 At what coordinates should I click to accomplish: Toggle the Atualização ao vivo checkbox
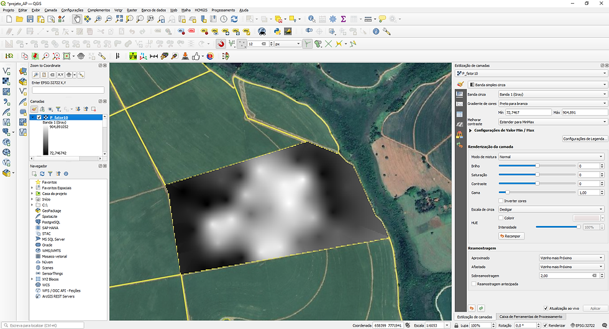[546, 309]
